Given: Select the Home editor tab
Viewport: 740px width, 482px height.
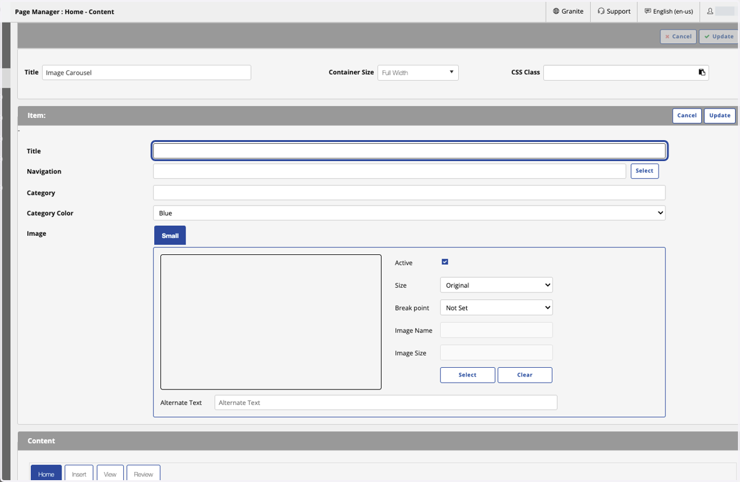Looking at the screenshot, I should [46, 474].
